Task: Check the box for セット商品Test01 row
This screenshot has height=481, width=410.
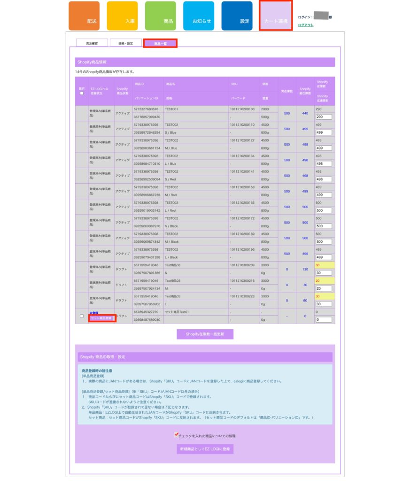Action: pos(82,316)
